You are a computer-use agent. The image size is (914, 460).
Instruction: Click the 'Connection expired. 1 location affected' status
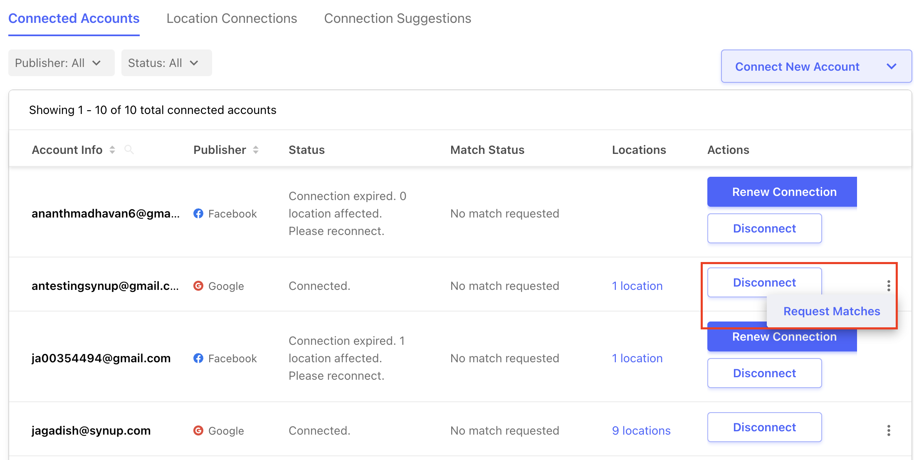[346, 358]
